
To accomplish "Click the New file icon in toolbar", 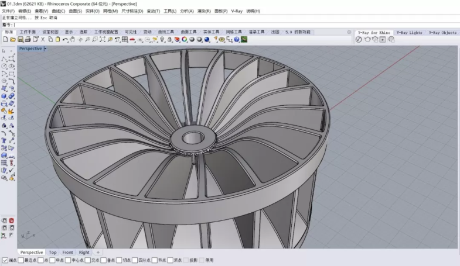I will pos(5,40).
